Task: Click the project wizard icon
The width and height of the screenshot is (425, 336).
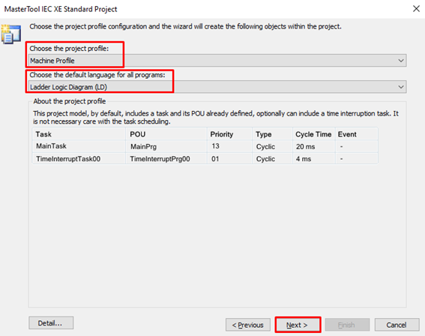Action: pyautogui.click(x=10, y=34)
